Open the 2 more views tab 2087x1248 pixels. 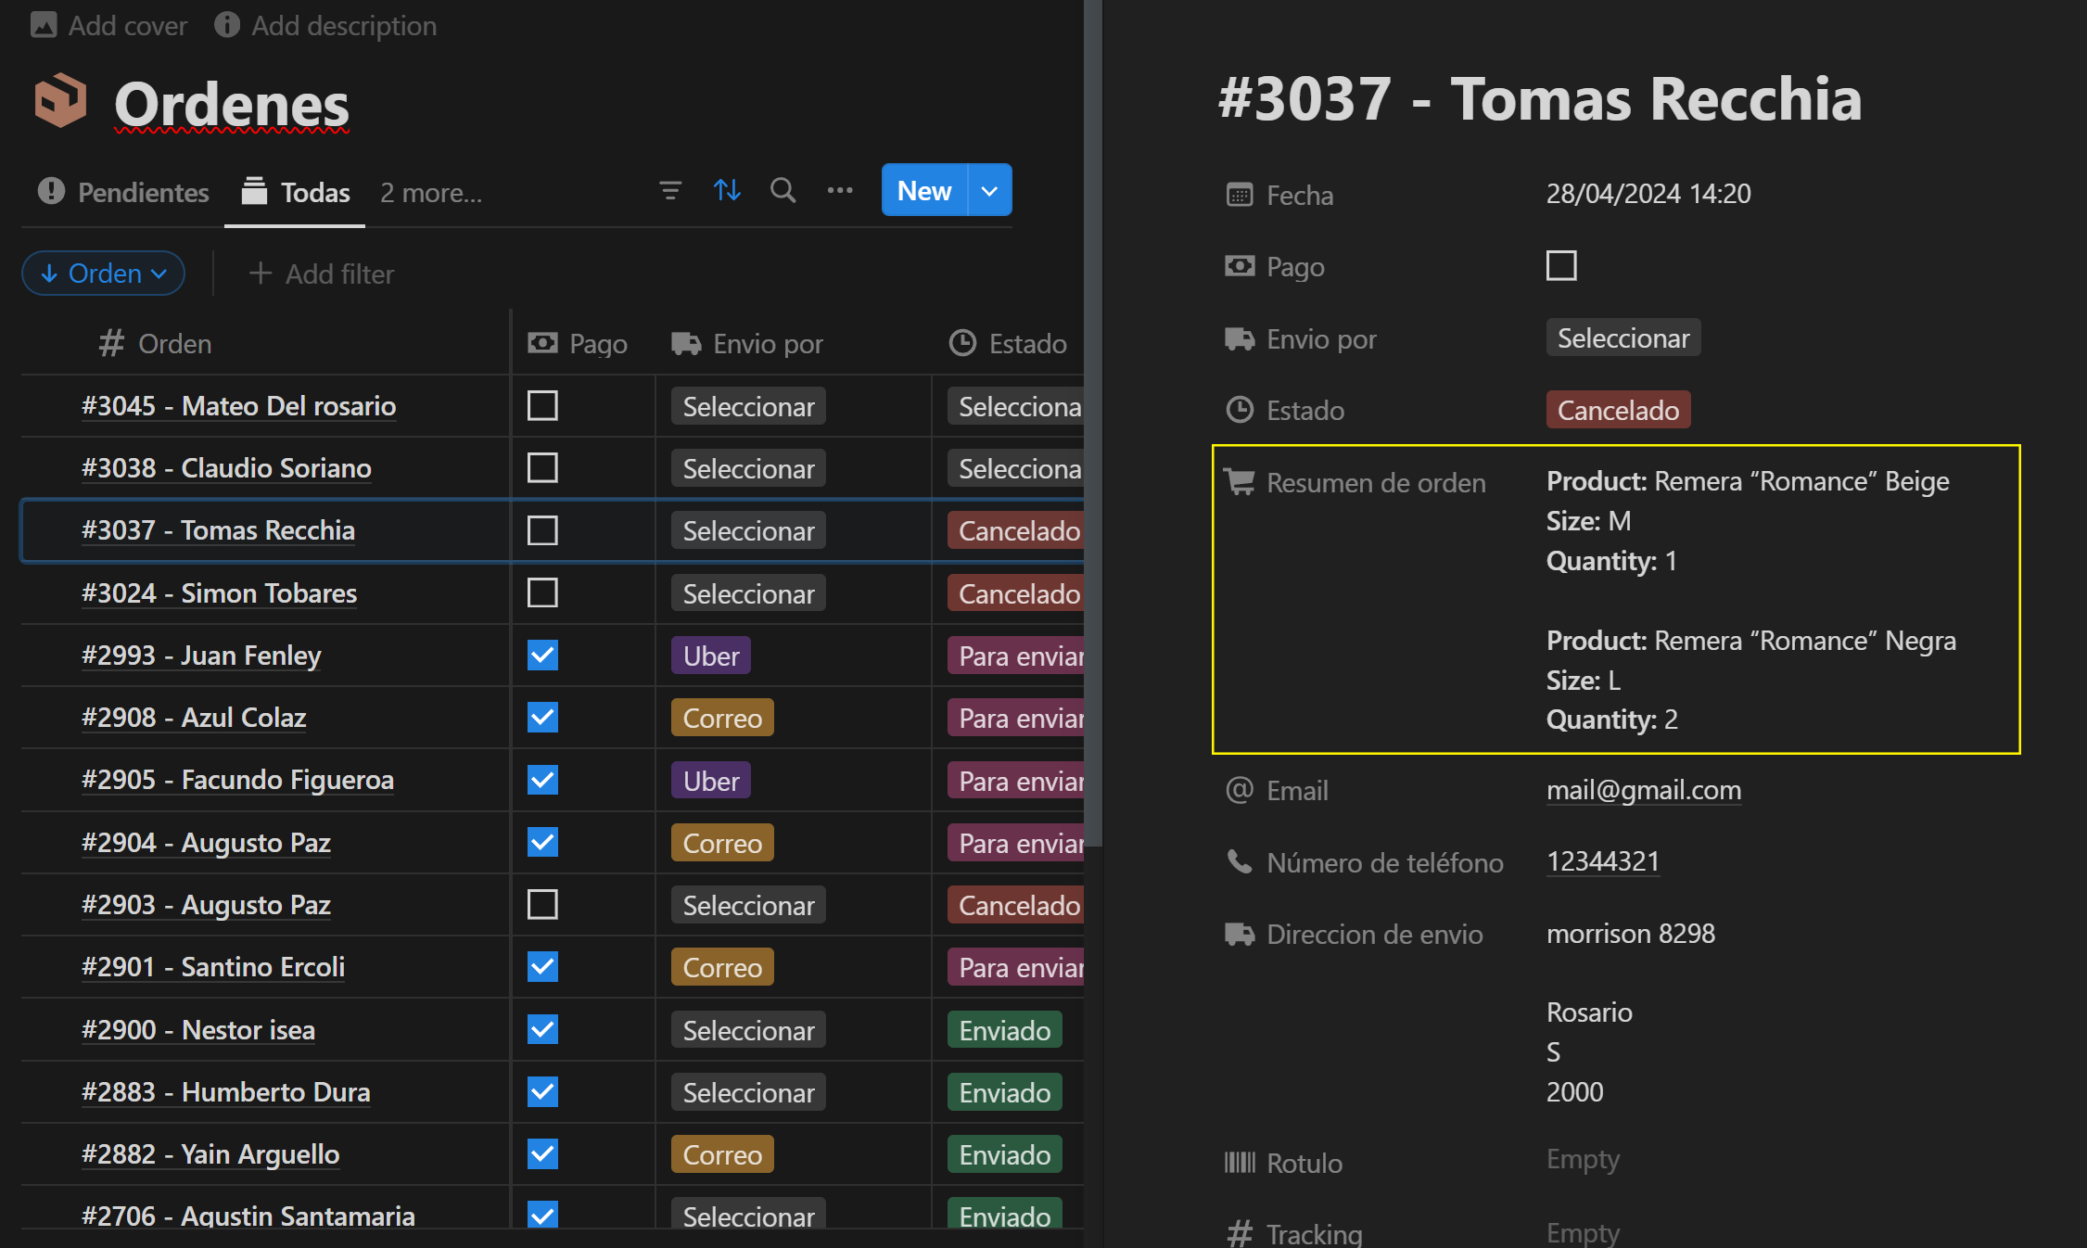coord(430,193)
